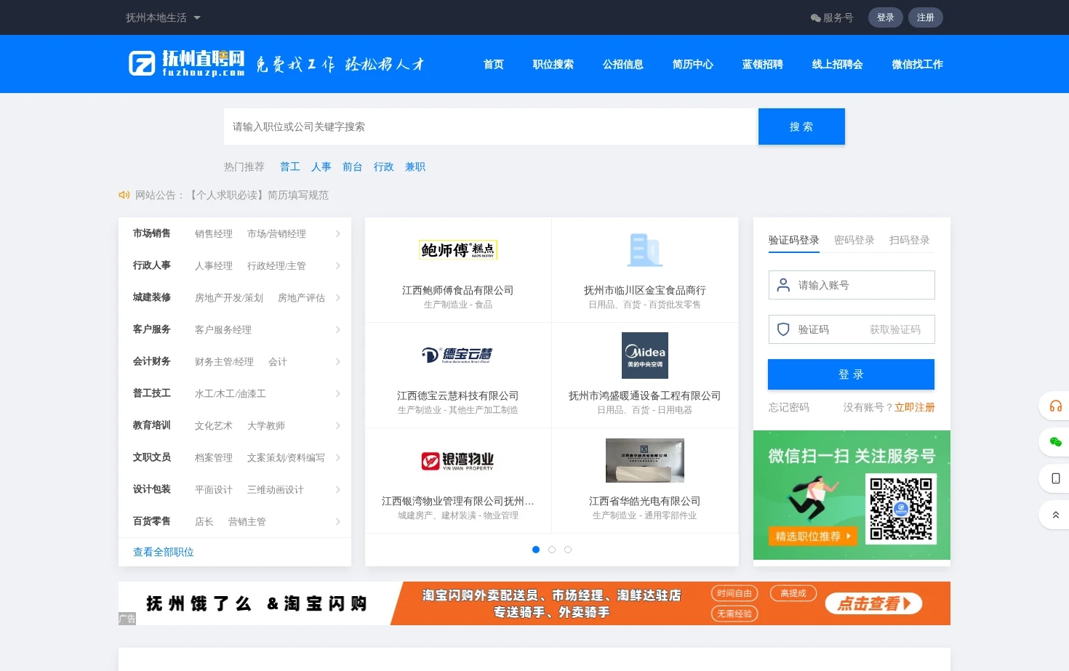This screenshot has height=671, width=1069.
Task: Click the WeChat 服务号 icon in top bar
Action: point(816,17)
